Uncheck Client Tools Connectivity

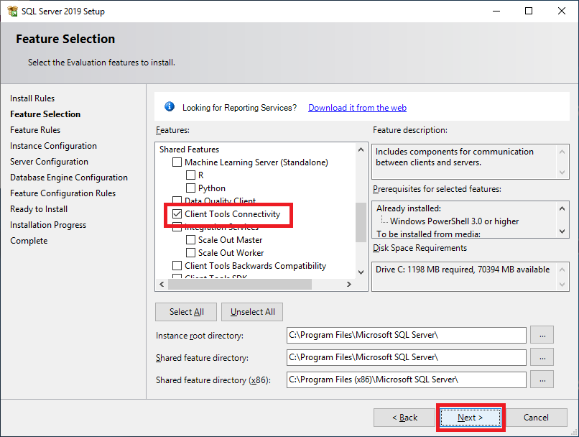click(x=177, y=214)
